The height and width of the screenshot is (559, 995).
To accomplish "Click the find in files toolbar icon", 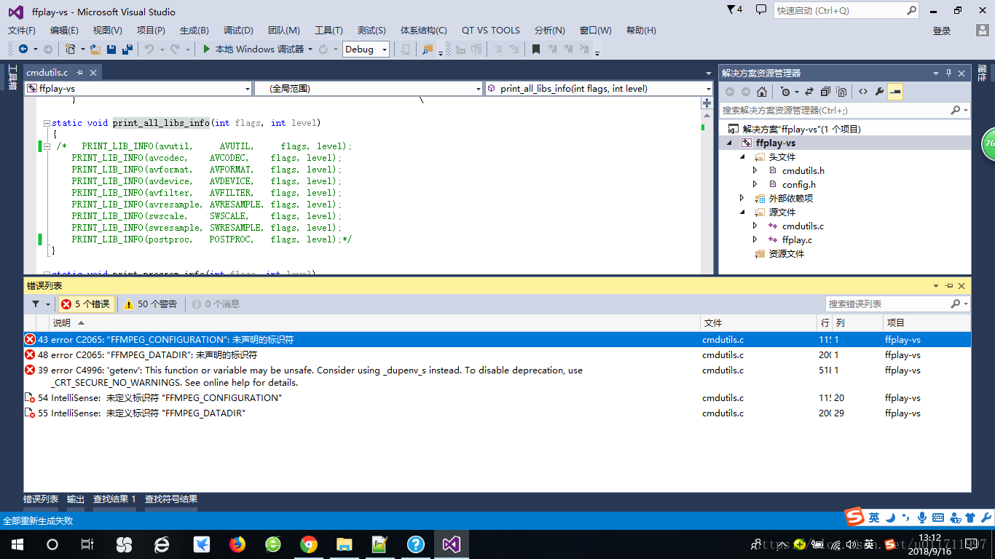I will (427, 49).
